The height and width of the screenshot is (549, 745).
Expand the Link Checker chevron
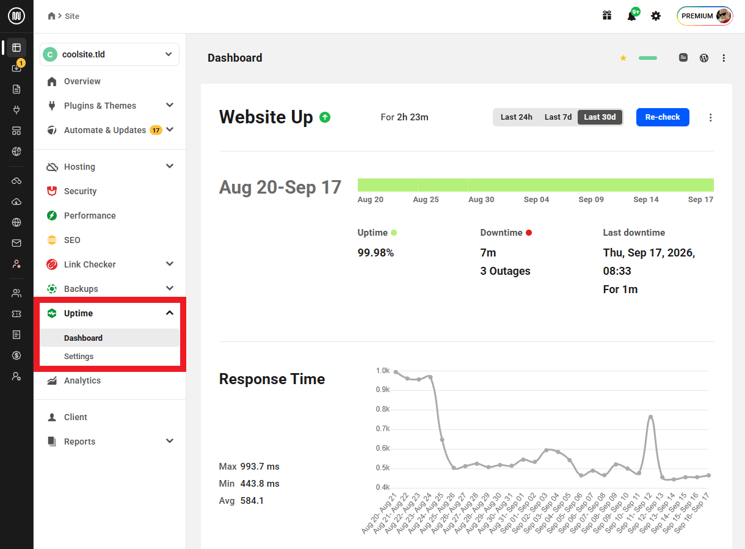(170, 264)
